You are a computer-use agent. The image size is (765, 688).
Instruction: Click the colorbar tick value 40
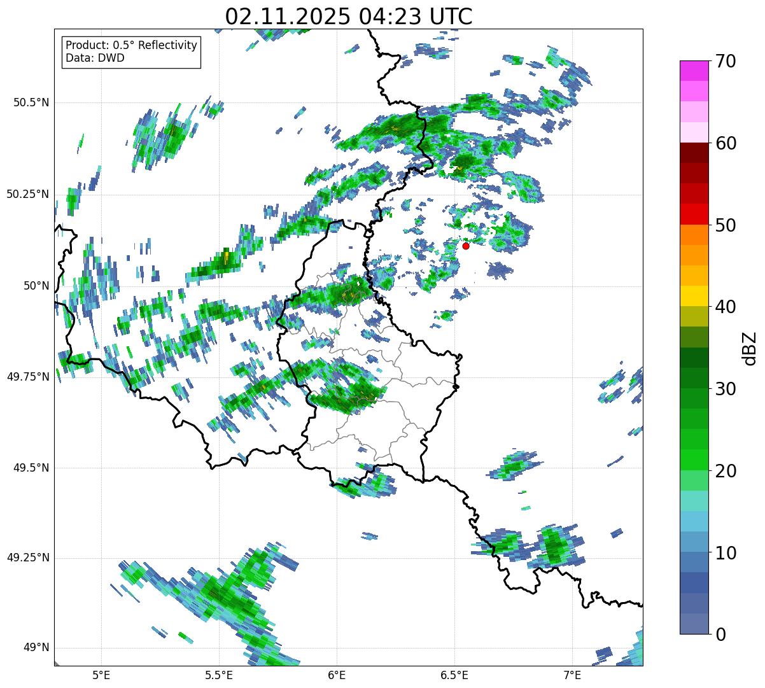tap(726, 307)
